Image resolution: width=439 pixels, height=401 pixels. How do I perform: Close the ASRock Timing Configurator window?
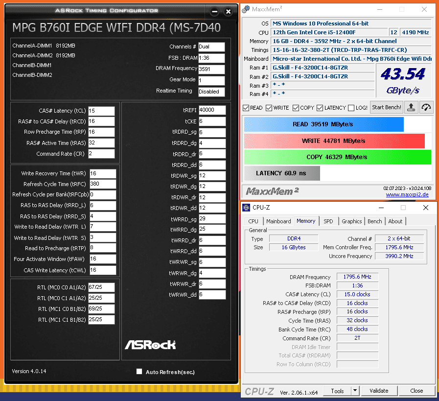pos(228,12)
